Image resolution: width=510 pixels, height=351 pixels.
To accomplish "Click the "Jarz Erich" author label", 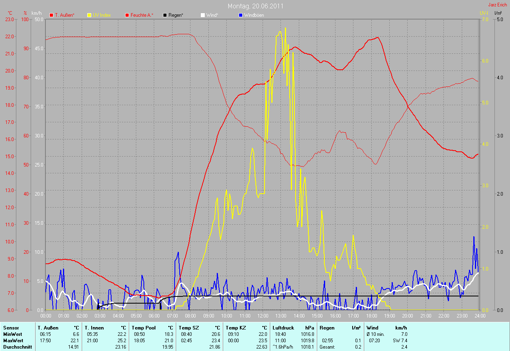I will [498, 5].
